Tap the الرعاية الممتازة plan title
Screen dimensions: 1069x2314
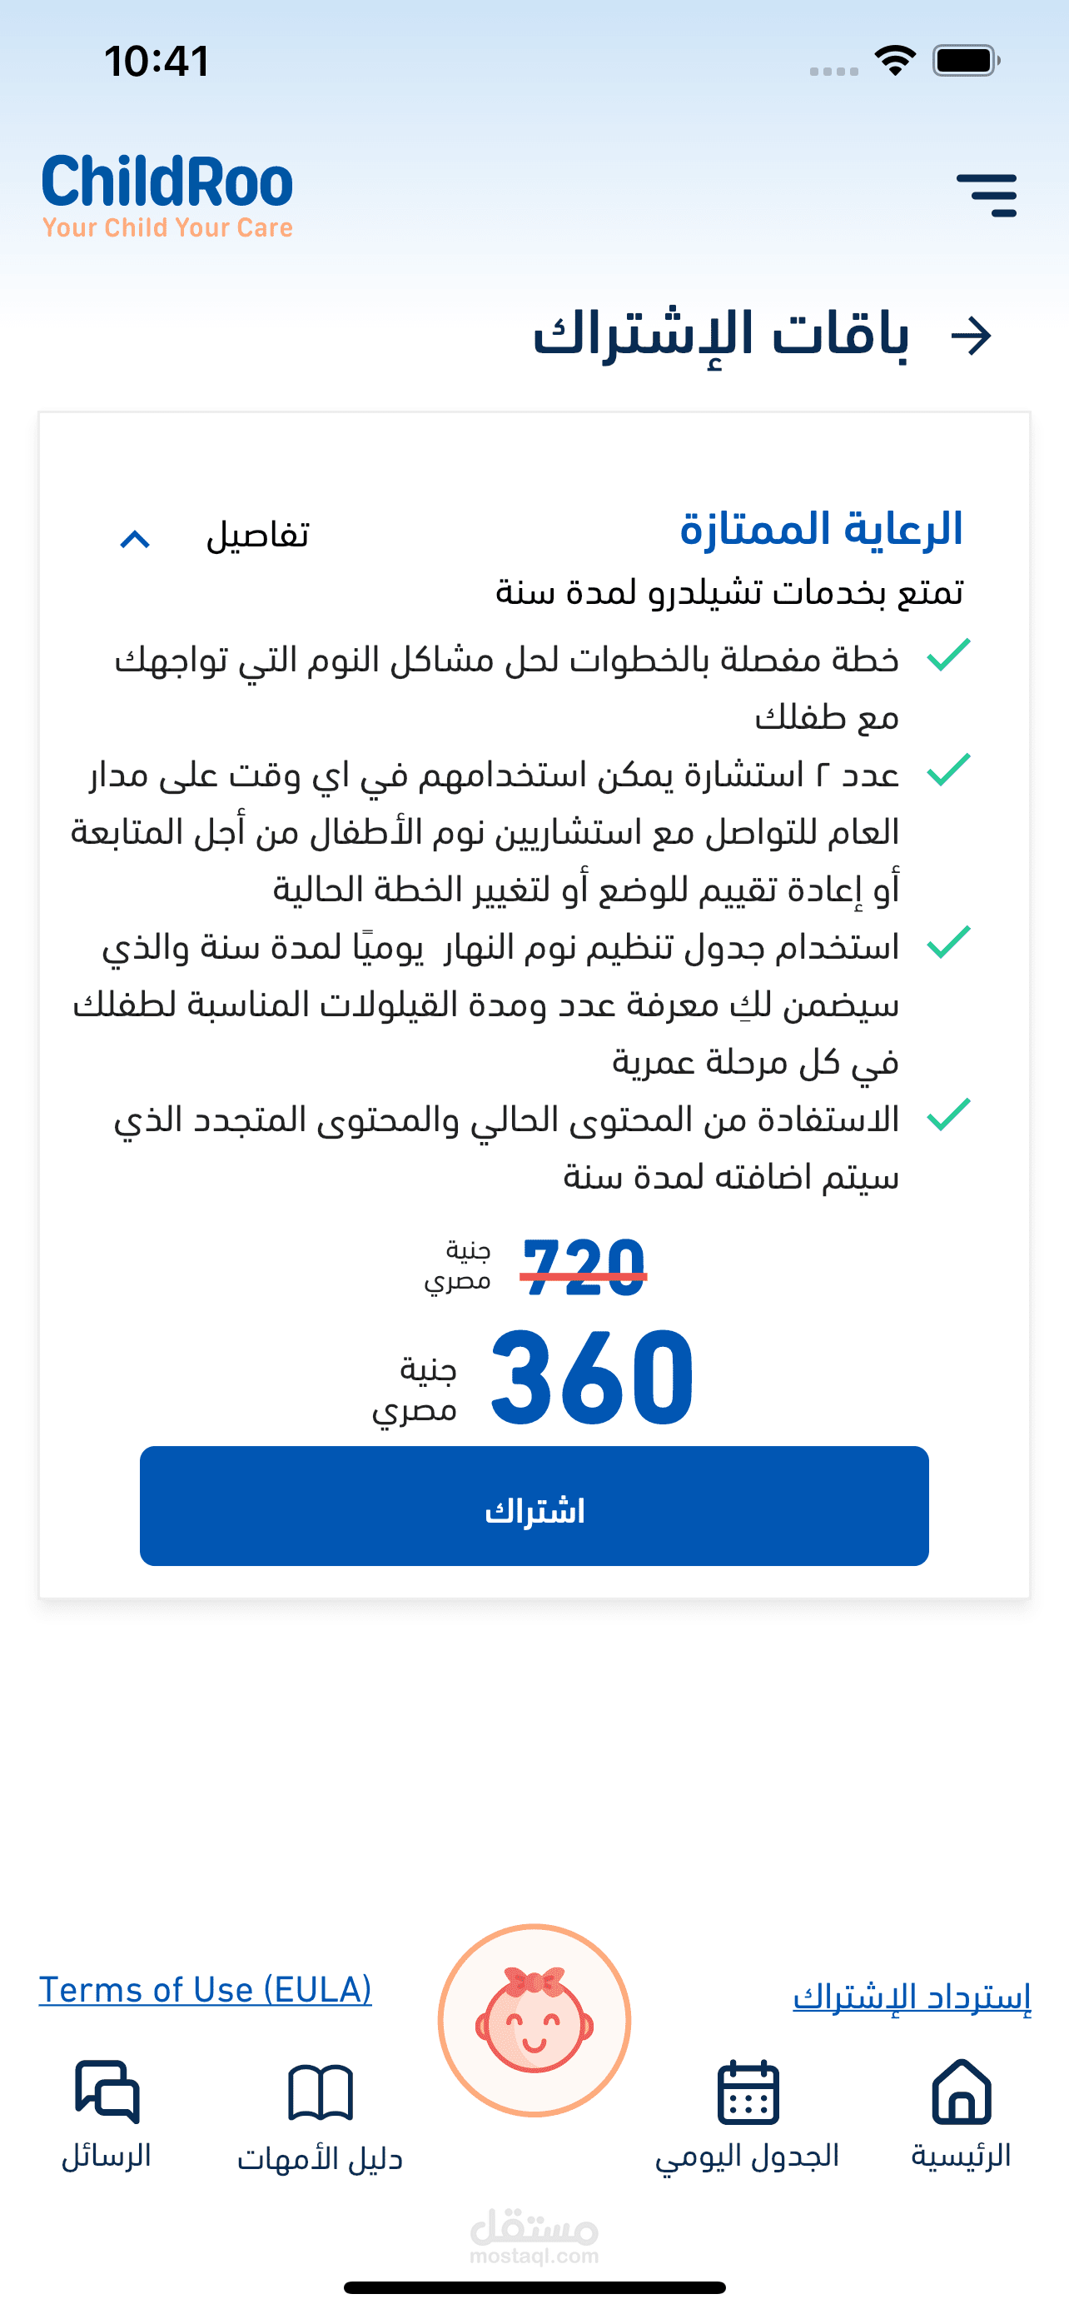click(x=820, y=529)
